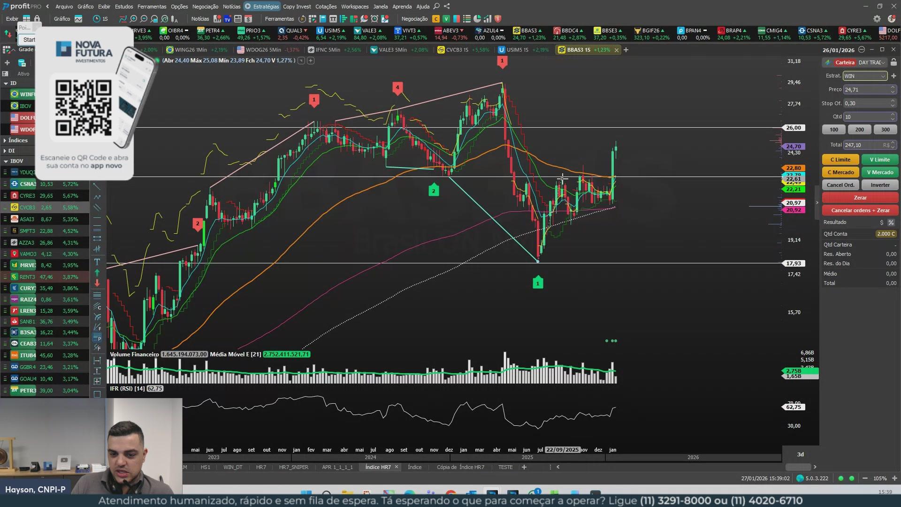Switch result display to percent

point(891,223)
